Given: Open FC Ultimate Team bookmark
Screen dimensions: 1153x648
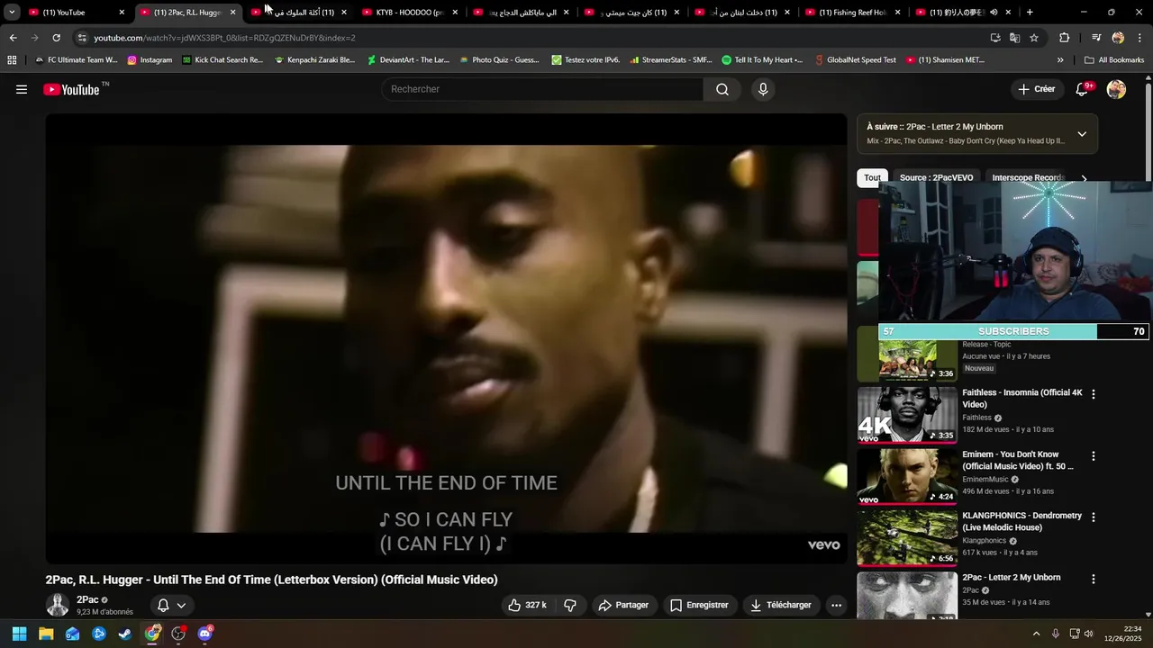Looking at the screenshot, I should (76, 60).
